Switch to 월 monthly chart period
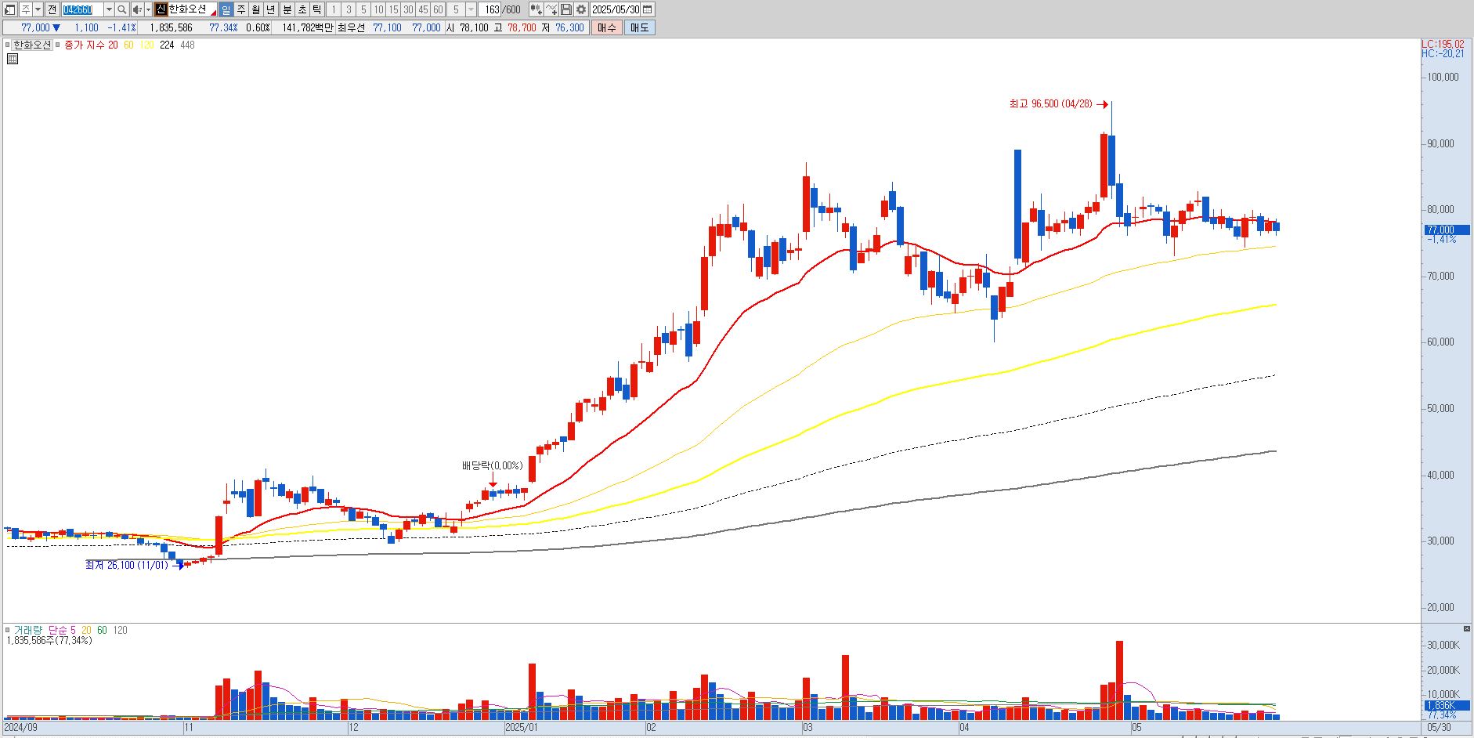 tap(255, 9)
